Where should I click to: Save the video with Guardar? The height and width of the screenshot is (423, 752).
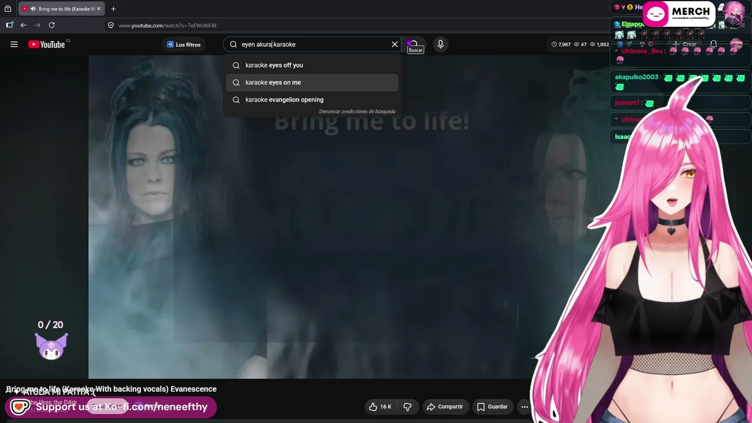pos(492,407)
